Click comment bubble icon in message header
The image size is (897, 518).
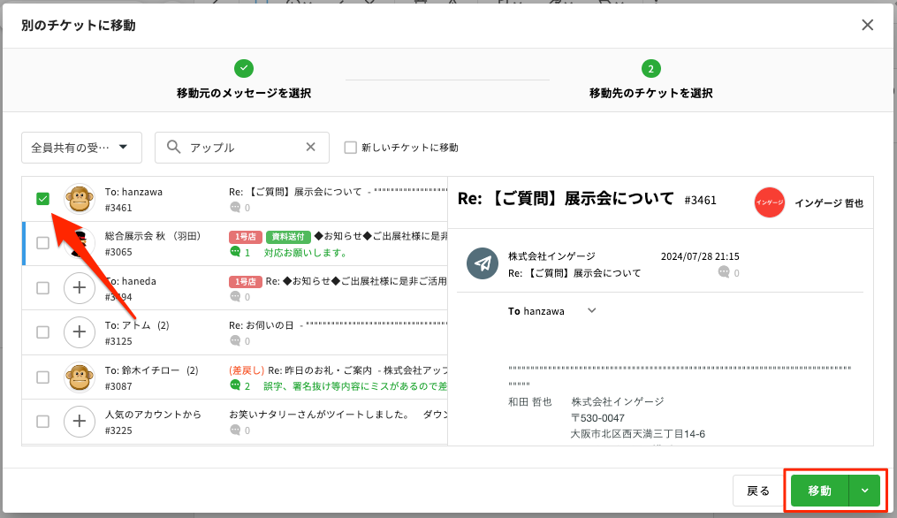[x=724, y=272]
